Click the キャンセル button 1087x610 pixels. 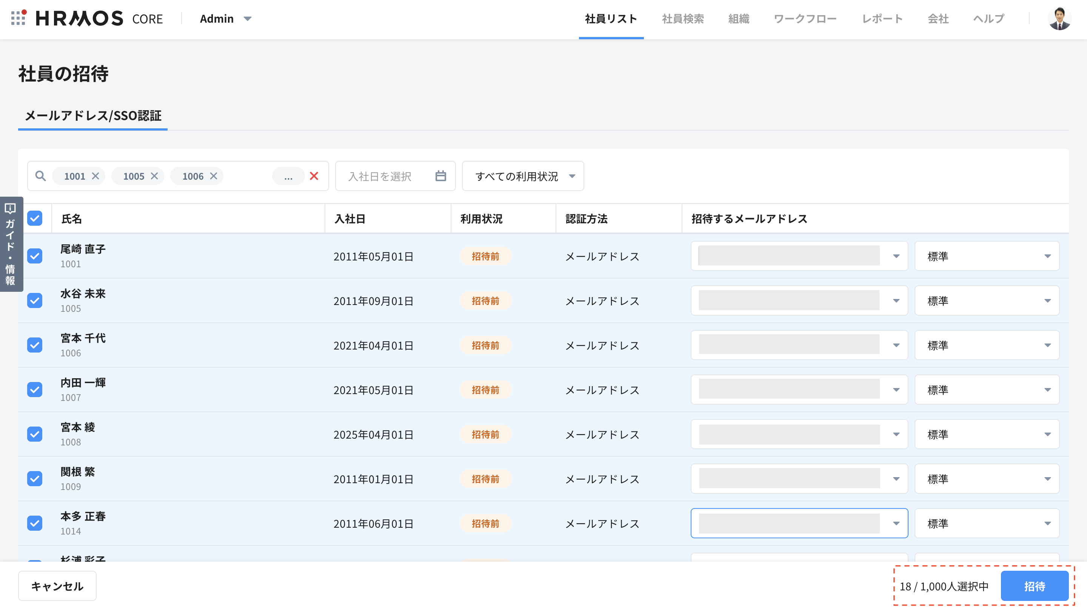coord(57,586)
